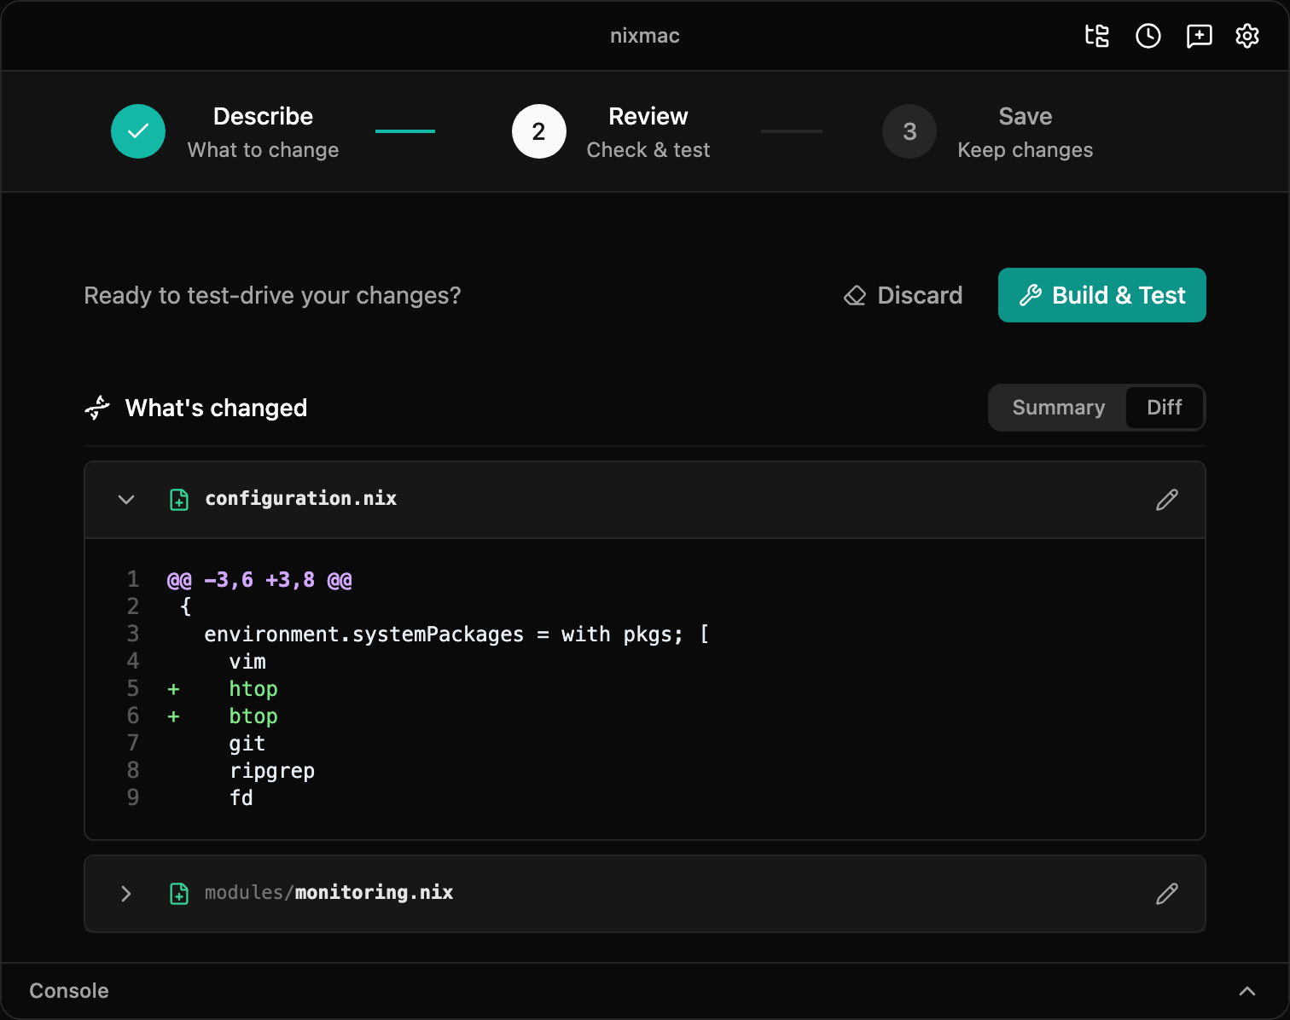Image resolution: width=1290 pixels, height=1020 pixels.
Task: Click the fd line in the diff
Action: pyautogui.click(x=241, y=798)
